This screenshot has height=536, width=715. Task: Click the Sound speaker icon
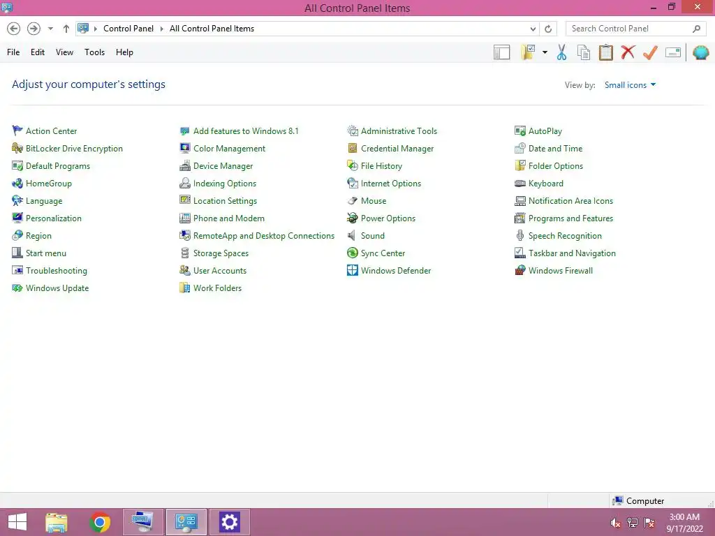(x=353, y=236)
